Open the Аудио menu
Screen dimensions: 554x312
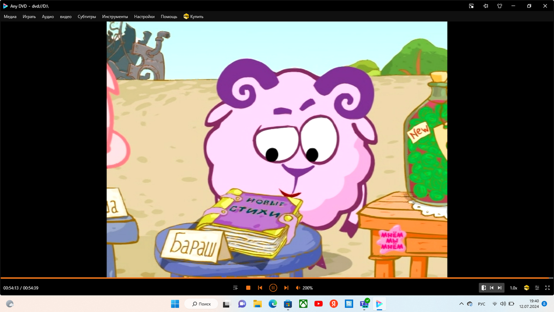click(48, 16)
